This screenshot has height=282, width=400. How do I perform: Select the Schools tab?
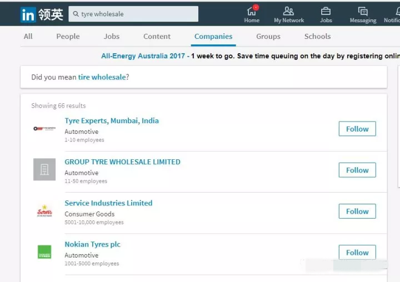[x=317, y=36]
